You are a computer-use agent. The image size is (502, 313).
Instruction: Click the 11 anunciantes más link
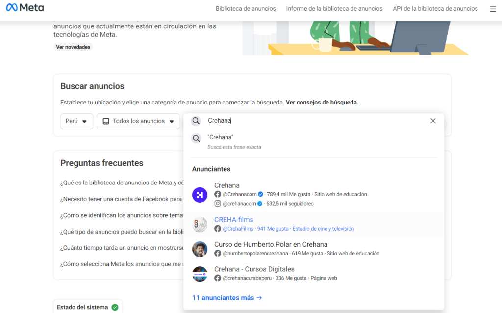(x=227, y=298)
